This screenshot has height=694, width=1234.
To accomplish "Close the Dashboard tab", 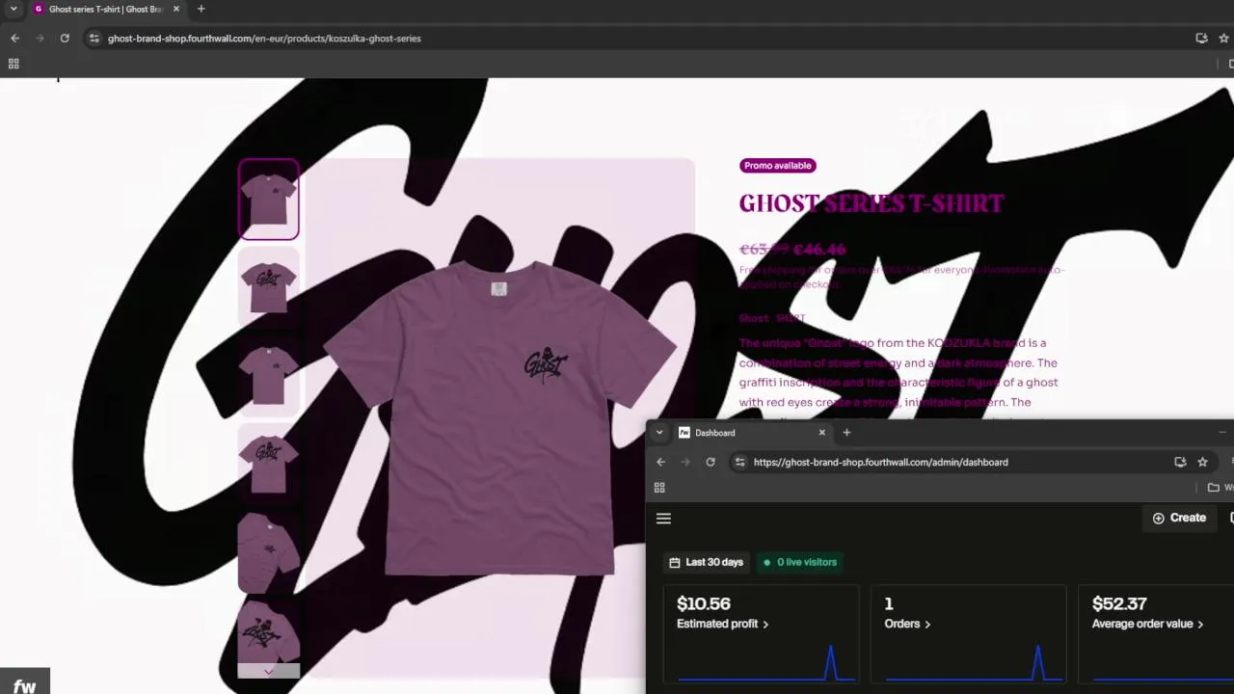I will tap(821, 433).
